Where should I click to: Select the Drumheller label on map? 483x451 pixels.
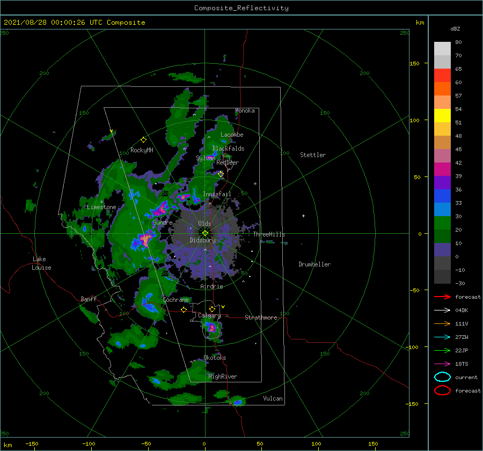314,264
